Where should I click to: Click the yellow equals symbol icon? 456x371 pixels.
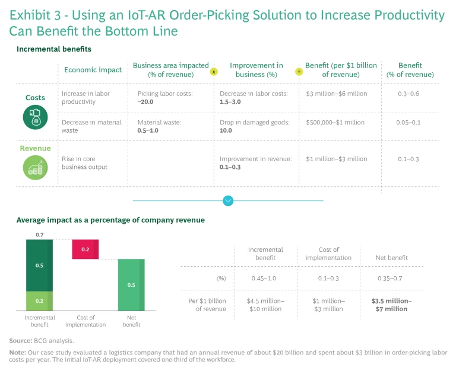click(299, 71)
